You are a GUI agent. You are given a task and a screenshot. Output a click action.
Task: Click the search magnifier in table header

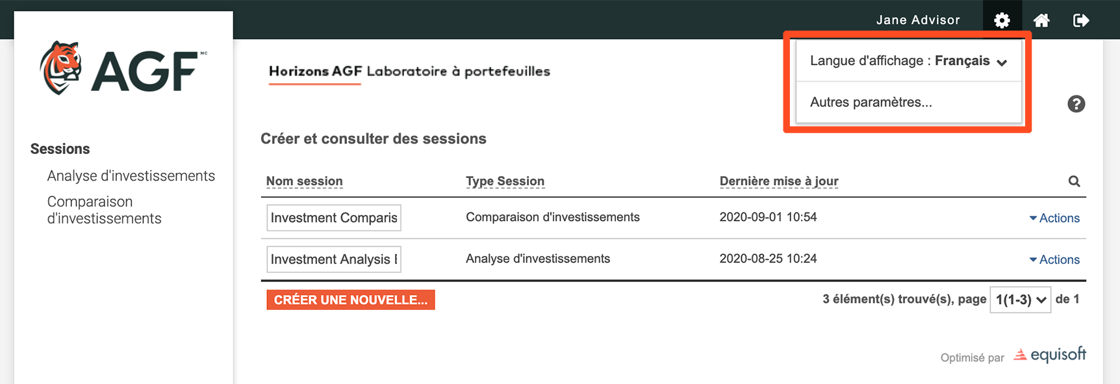click(x=1074, y=181)
